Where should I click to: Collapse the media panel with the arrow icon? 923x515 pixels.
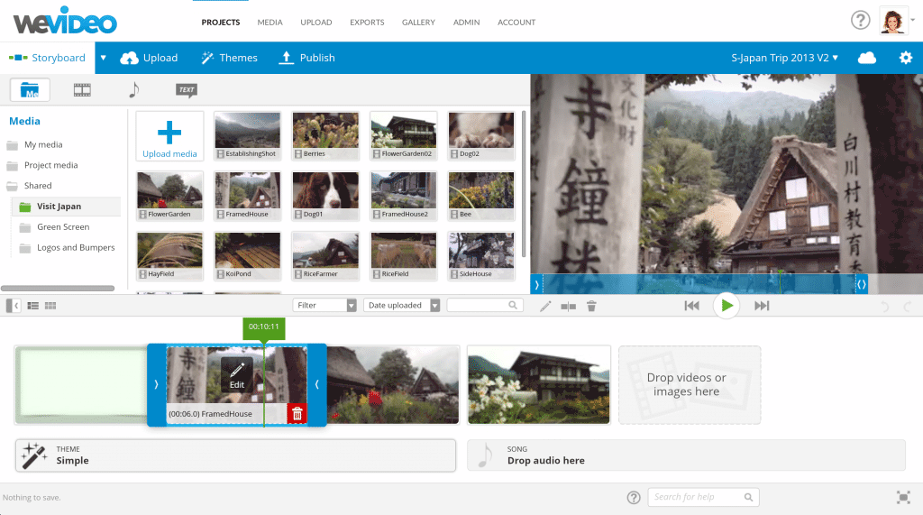[x=13, y=305]
